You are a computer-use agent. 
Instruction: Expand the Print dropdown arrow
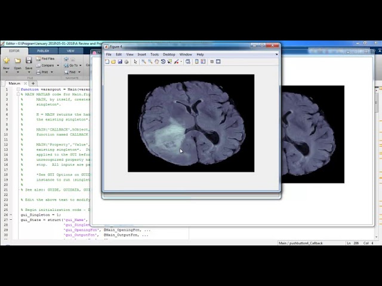coord(52,72)
